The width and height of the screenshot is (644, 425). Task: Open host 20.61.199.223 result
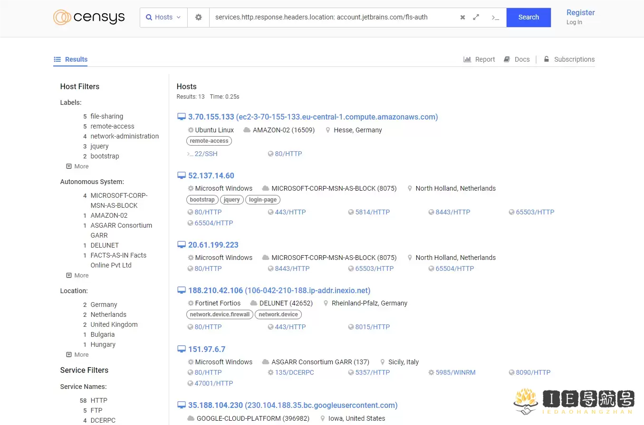pos(213,245)
